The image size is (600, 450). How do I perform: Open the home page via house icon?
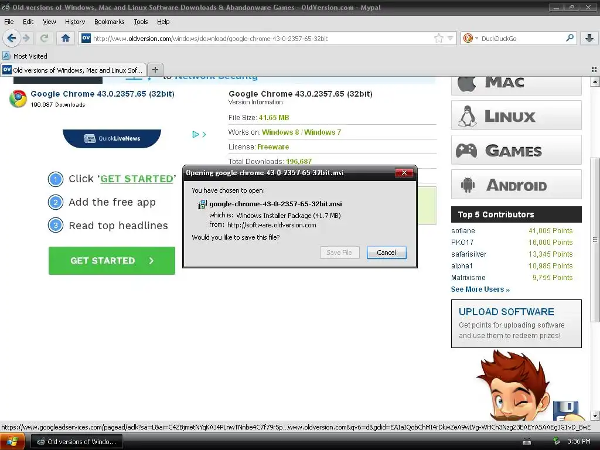point(66,38)
